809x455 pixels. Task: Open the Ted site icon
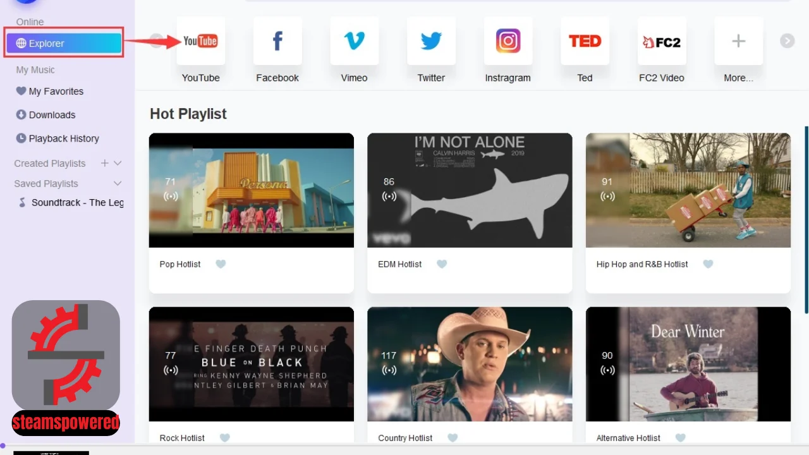click(585, 41)
